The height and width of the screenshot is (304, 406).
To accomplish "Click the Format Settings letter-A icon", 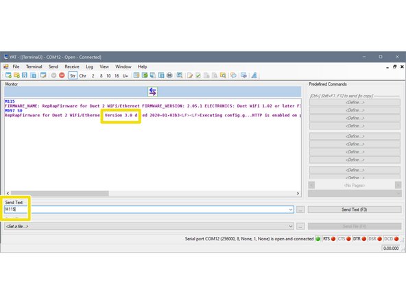I will click(x=254, y=75).
